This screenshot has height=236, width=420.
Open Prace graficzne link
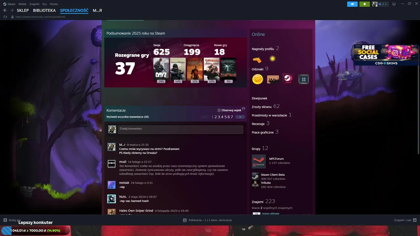click(x=262, y=132)
